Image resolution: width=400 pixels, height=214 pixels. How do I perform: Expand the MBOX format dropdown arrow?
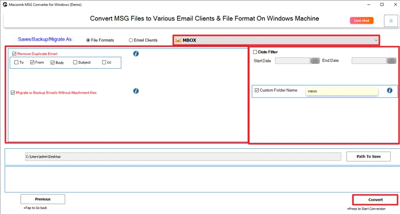point(376,40)
